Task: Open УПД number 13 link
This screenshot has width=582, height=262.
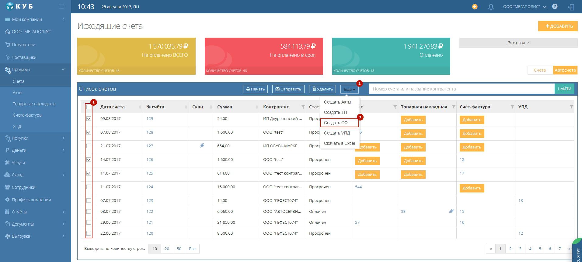Action: tap(521, 200)
